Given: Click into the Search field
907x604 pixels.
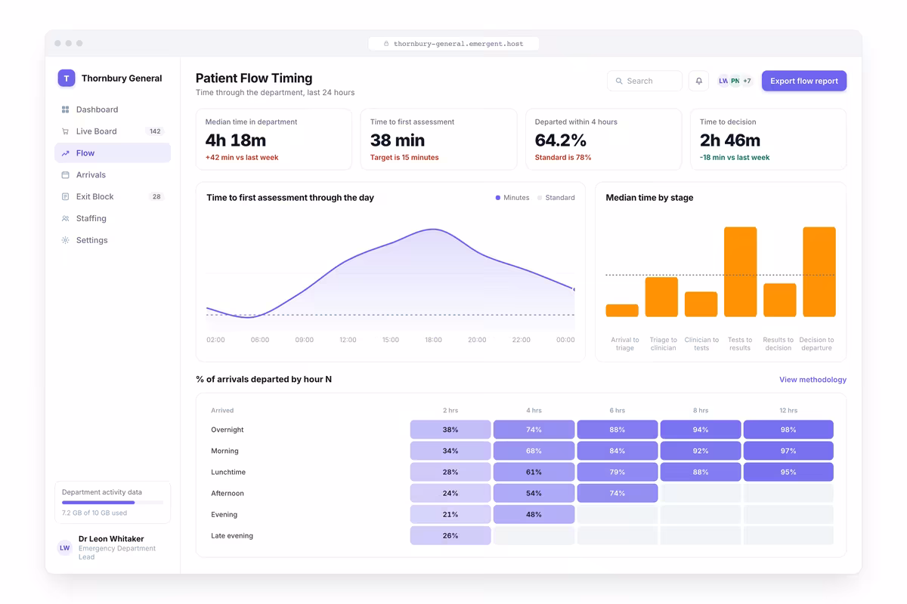Looking at the screenshot, I should click(645, 81).
